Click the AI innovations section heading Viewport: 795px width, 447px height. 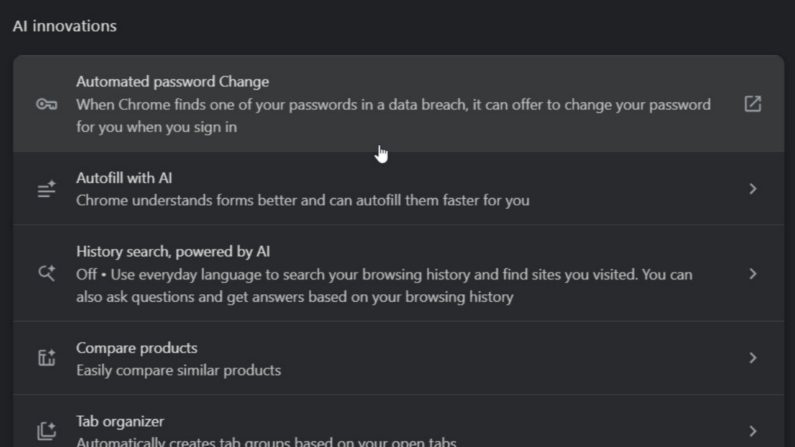65,26
